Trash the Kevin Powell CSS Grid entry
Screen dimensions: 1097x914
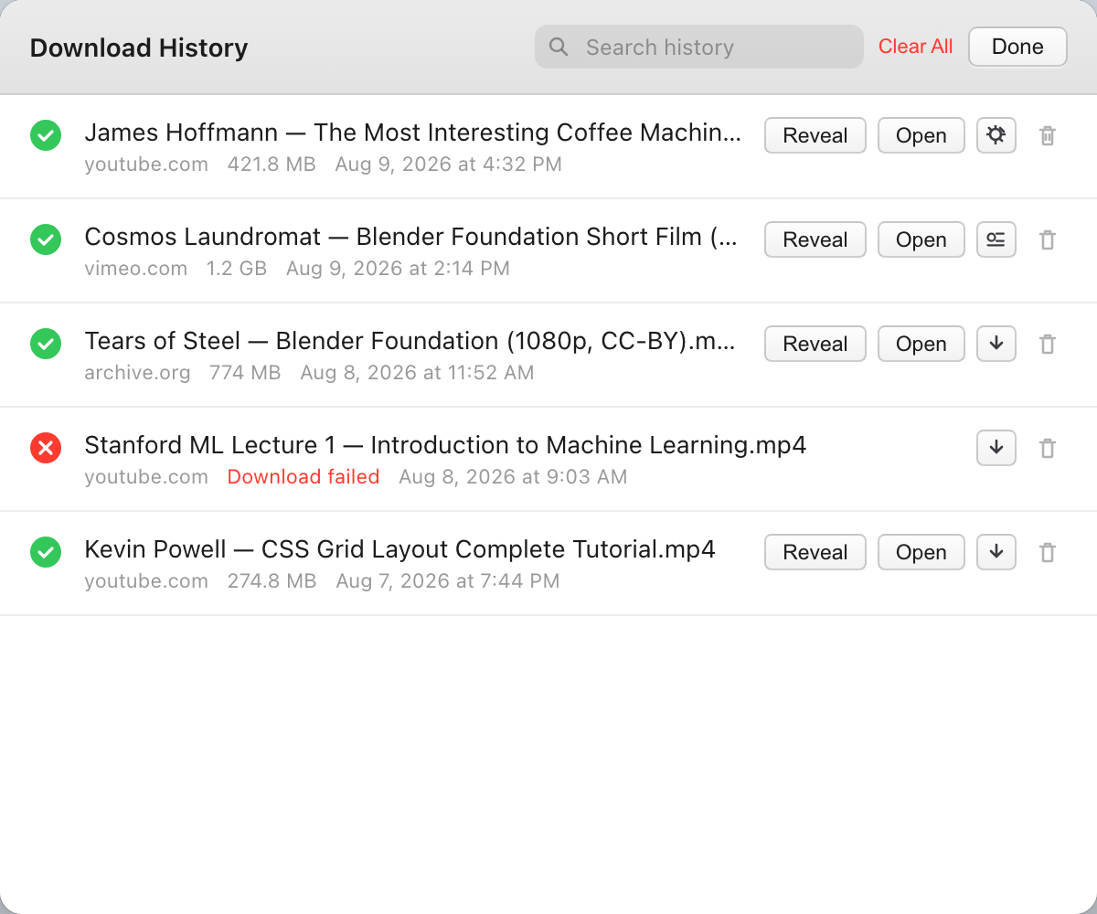[x=1048, y=552]
